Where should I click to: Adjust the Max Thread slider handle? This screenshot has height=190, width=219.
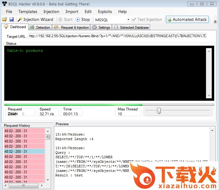point(159,111)
